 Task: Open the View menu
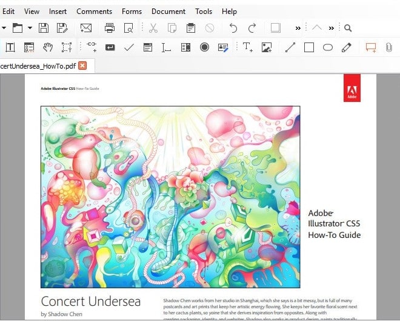(x=32, y=12)
